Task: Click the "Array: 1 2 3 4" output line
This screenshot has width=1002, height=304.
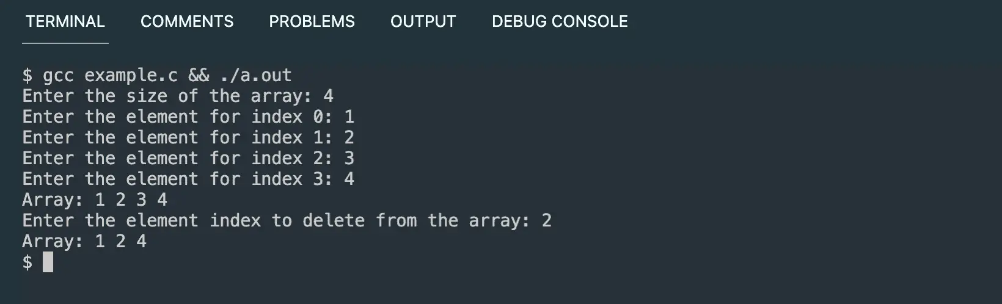Action: (x=95, y=200)
